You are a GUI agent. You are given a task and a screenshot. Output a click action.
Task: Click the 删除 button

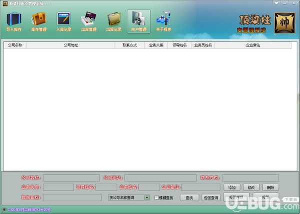270,188
